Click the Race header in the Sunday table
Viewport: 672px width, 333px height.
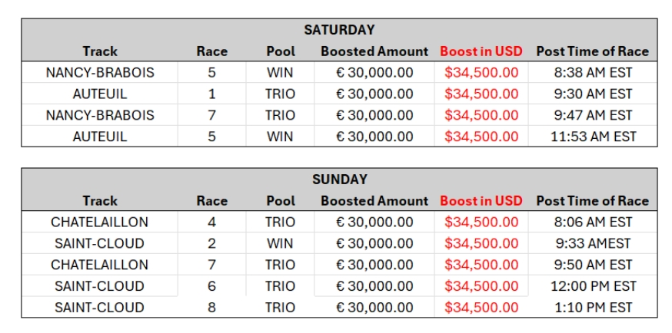click(211, 201)
